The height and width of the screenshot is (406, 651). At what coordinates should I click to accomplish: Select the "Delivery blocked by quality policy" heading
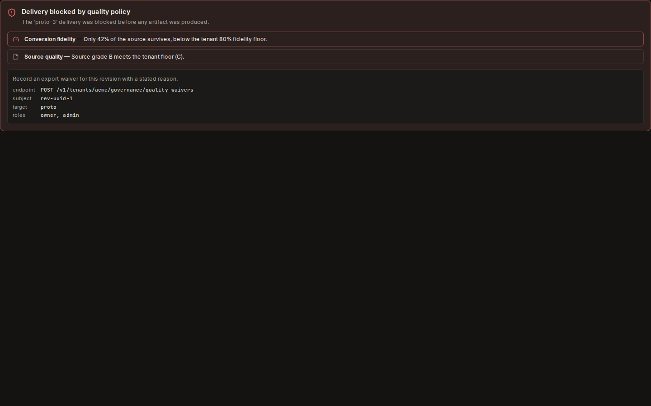tap(76, 12)
